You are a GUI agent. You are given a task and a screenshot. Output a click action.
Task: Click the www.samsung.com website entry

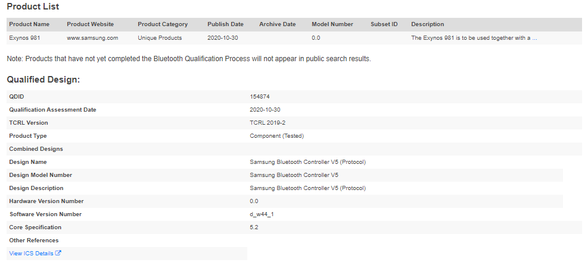[92, 38]
